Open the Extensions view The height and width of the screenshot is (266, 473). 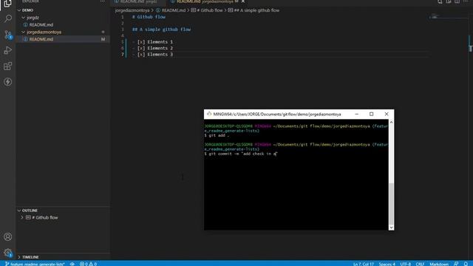pos(8,66)
